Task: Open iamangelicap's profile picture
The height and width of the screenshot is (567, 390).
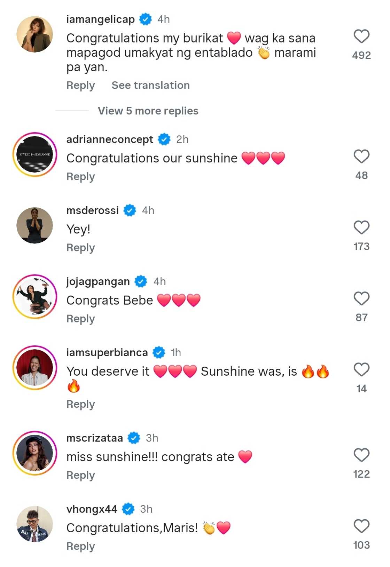Action: (x=35, y=34)
